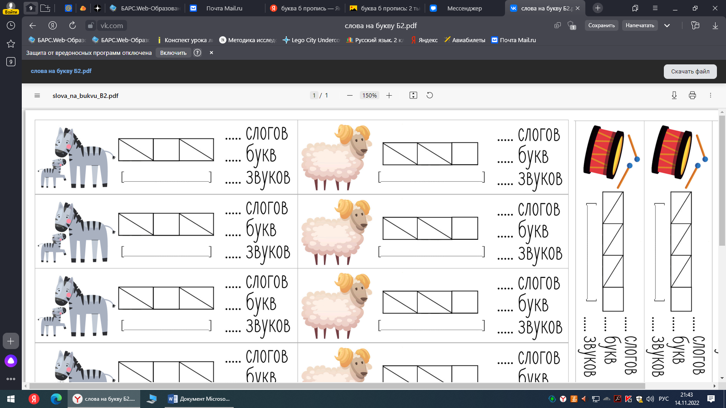Open Авиабилеты bookmark
This screenshot has height=408, width=726.
[x=464, y=40]
